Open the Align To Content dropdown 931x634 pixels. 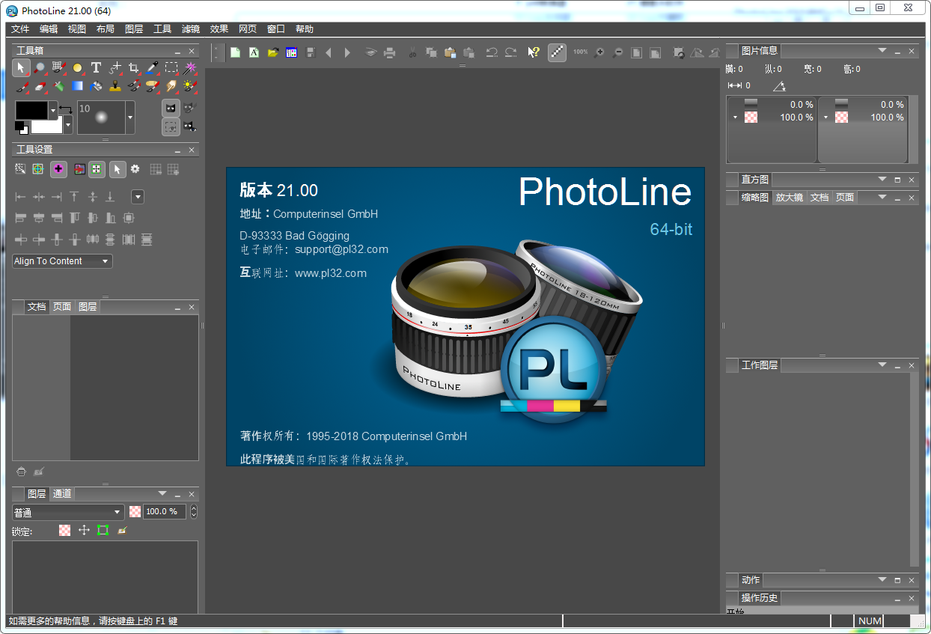62,261
